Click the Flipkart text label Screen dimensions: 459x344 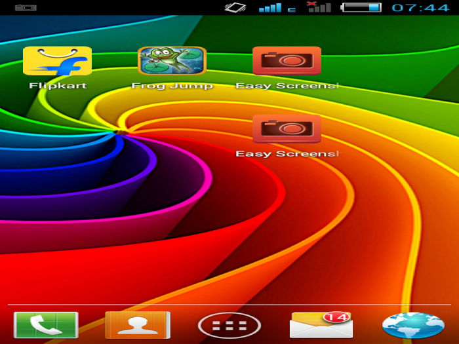(x=57, y=86)
